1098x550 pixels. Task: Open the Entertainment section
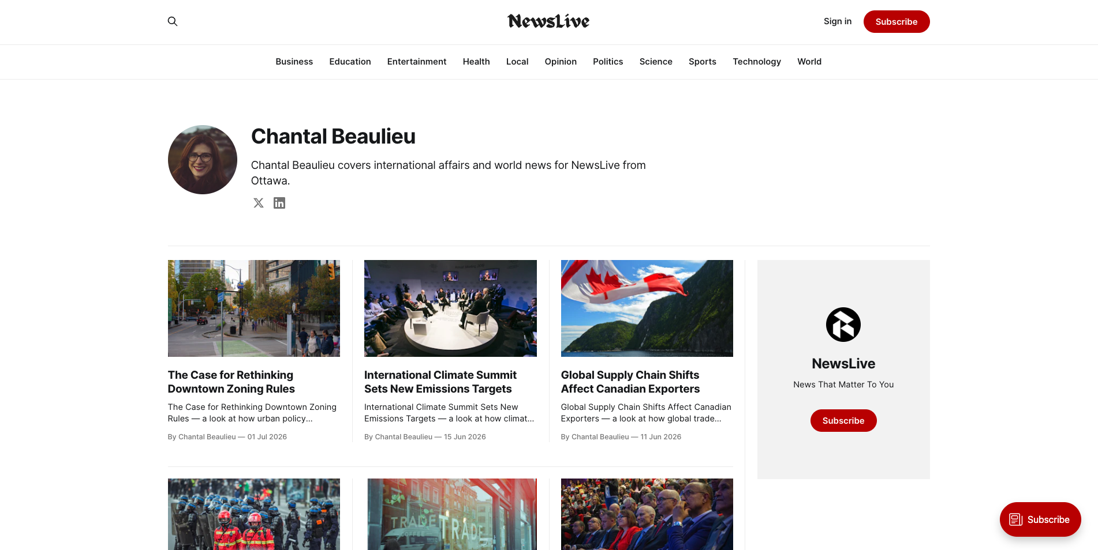pos(417,62)
